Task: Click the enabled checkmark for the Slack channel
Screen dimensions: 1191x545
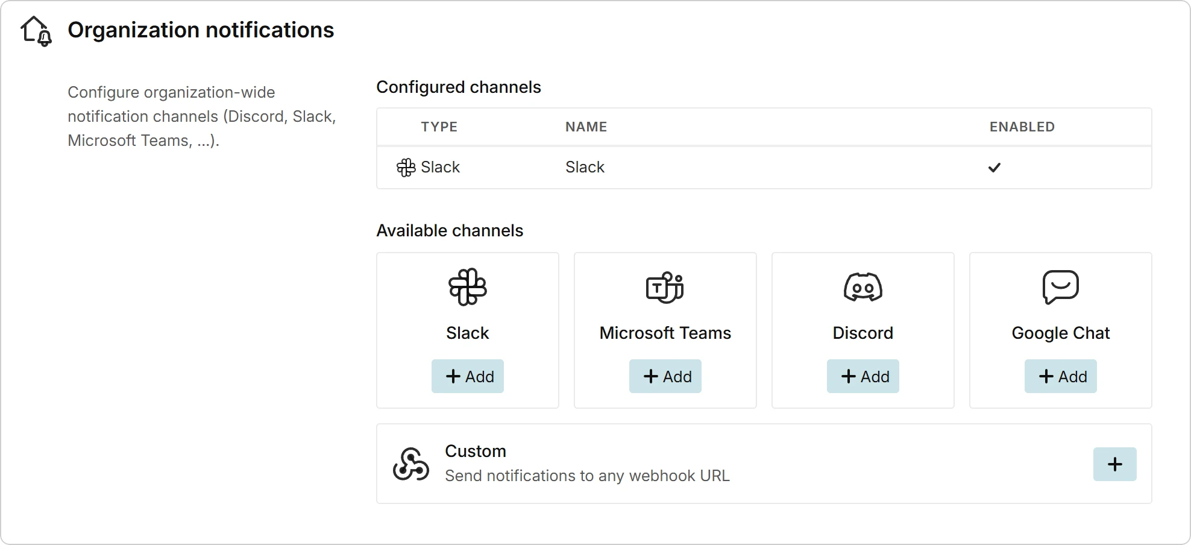Action: pyautogui.click(x=995, y=168)
